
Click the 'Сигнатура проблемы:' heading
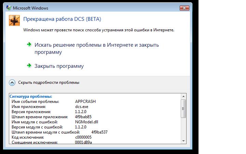point(31,96)
